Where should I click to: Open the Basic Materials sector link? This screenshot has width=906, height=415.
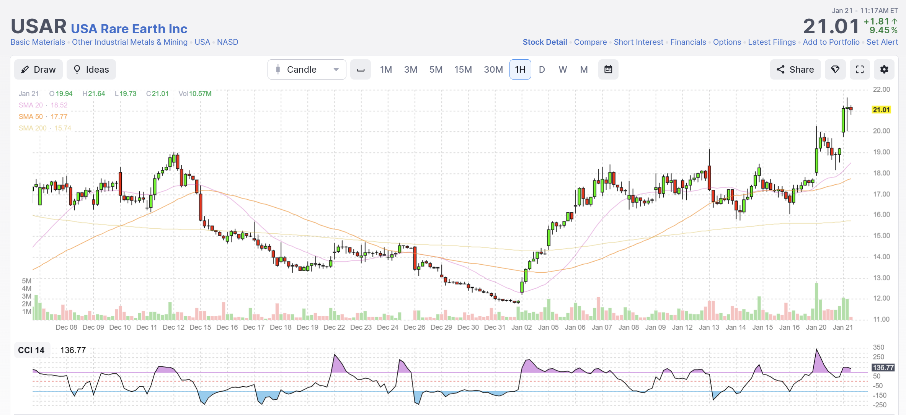[38, 42]
